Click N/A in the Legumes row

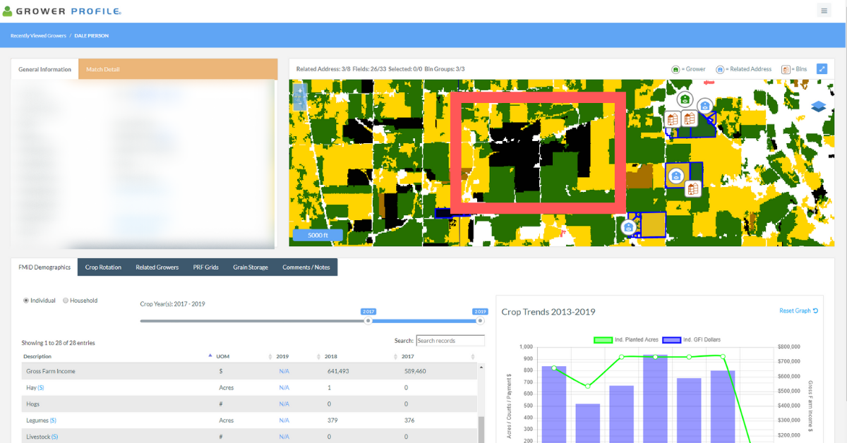point(284,420)
